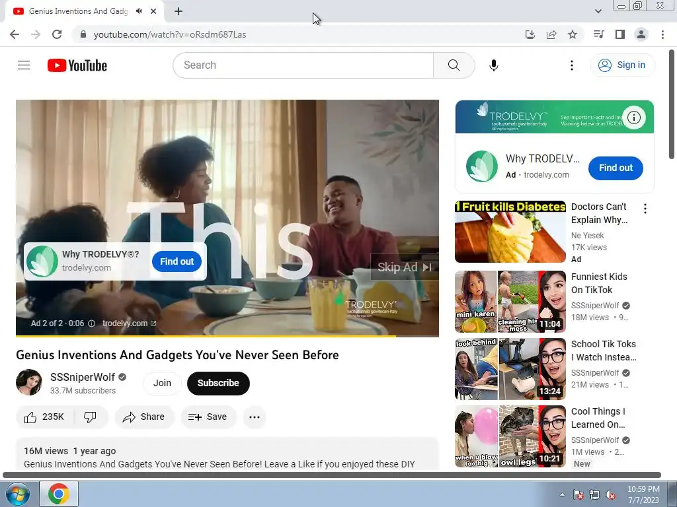Share this page from address bar
Viewport: 677px width, 507px height.
(551, 34)
